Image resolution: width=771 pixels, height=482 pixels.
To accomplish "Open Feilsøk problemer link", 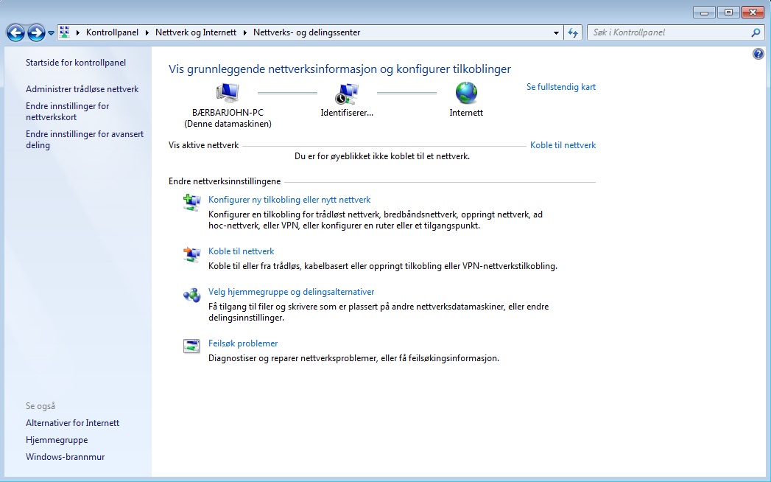I will [x=243, y=343].
